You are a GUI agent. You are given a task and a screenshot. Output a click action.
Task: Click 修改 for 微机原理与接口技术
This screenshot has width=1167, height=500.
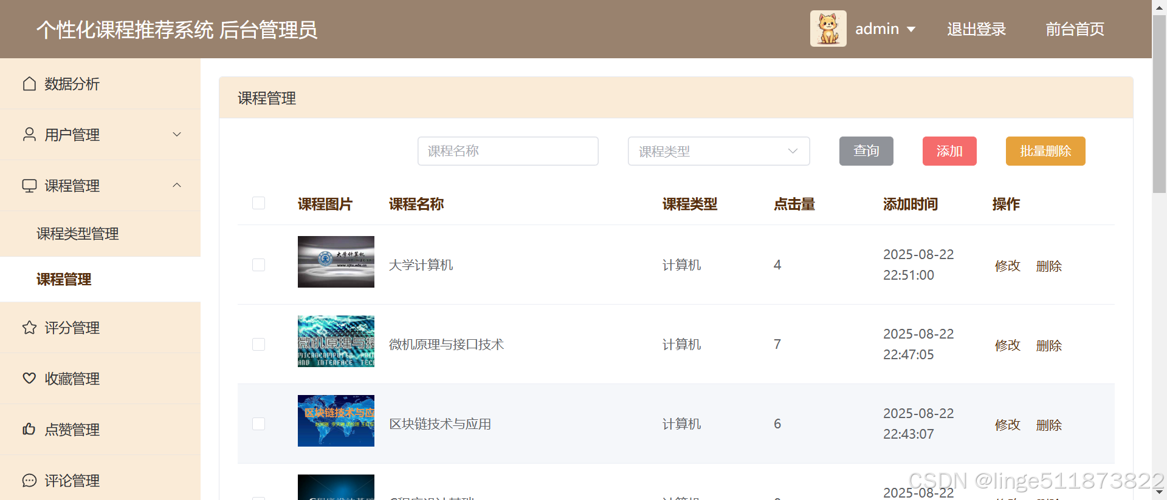pos(1007,345)
